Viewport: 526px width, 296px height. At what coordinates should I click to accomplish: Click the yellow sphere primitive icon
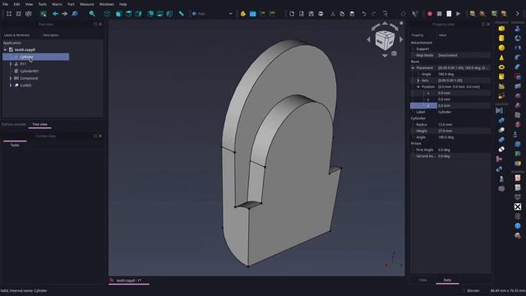pyautogui.click(x=501, y=48)
